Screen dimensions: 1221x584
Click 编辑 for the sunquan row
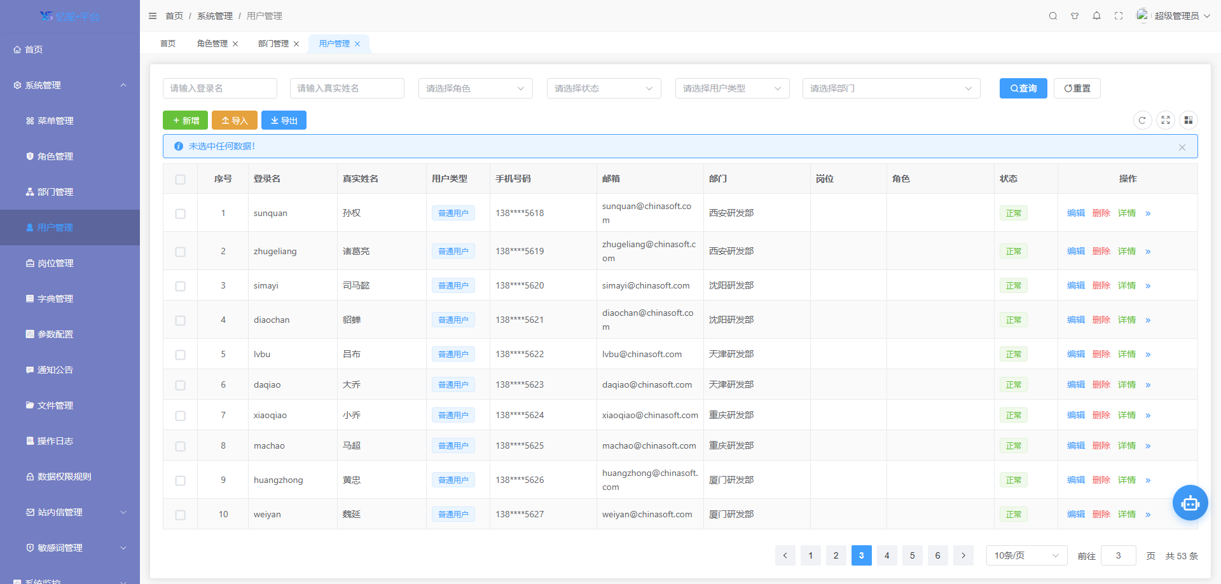click(x=1076, y=214)
